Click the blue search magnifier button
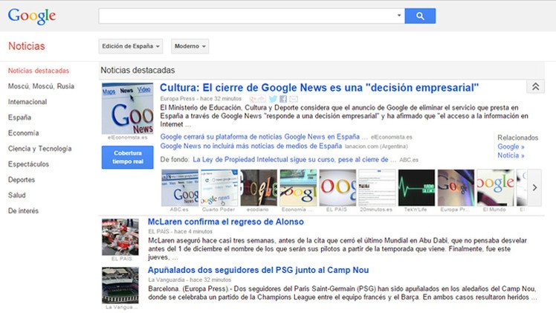The image size is (556, 313). 420,16
